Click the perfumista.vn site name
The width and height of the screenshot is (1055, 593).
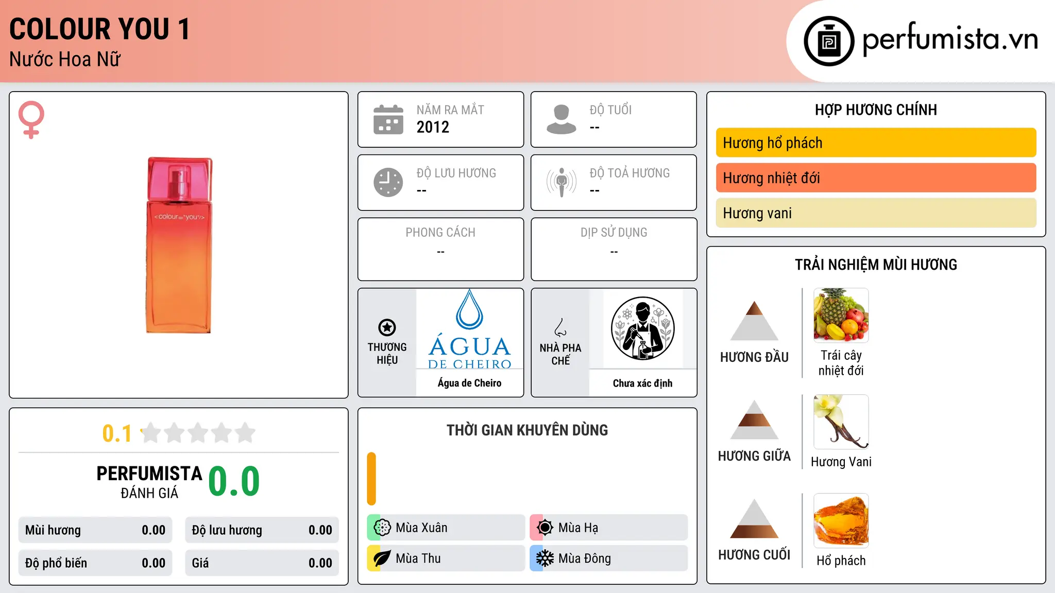(x=950, y=39)
